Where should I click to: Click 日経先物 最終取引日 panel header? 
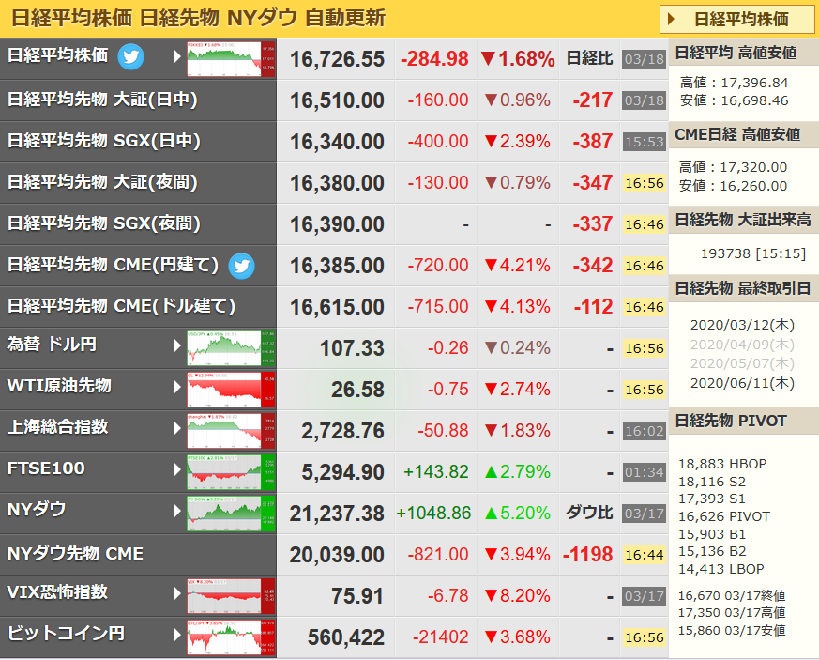[744, 288]
